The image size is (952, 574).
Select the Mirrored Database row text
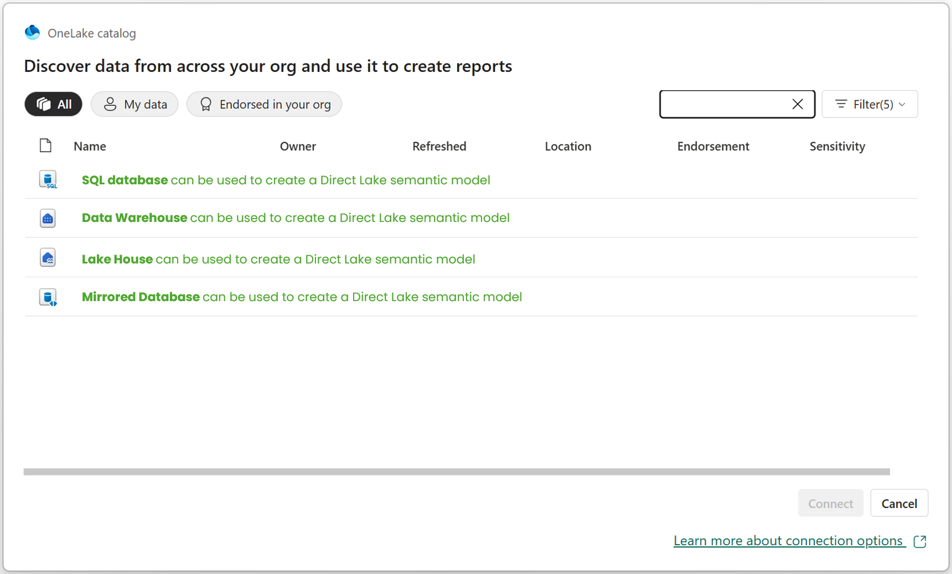pyautogui.click(x=302, y=297)
